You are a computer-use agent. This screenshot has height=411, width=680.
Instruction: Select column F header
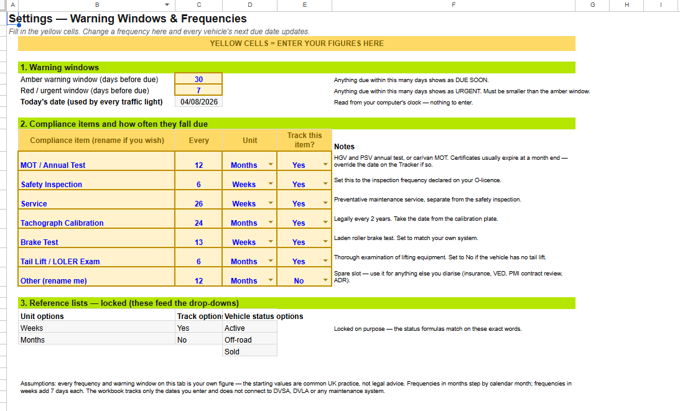click(x=454, y=5)
